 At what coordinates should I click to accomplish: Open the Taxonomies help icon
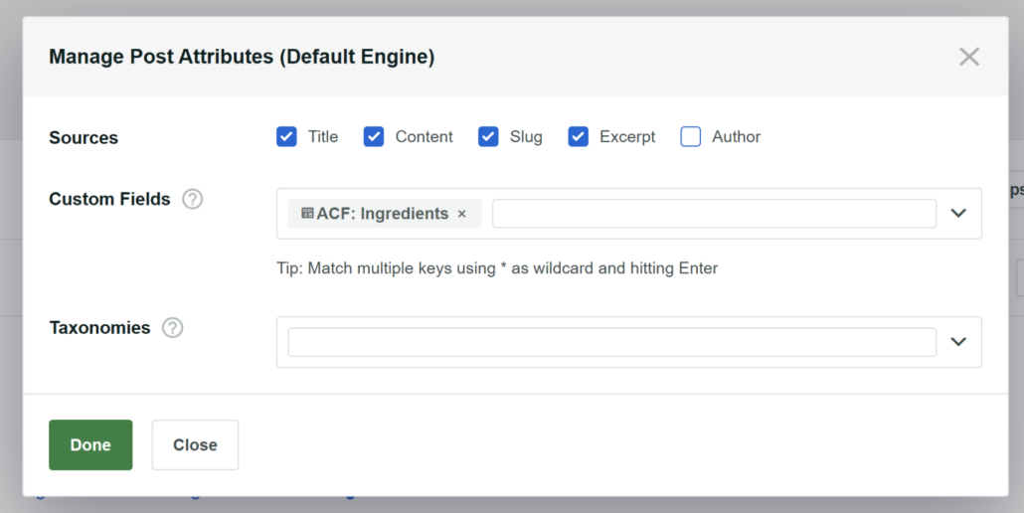pos(172,328)
